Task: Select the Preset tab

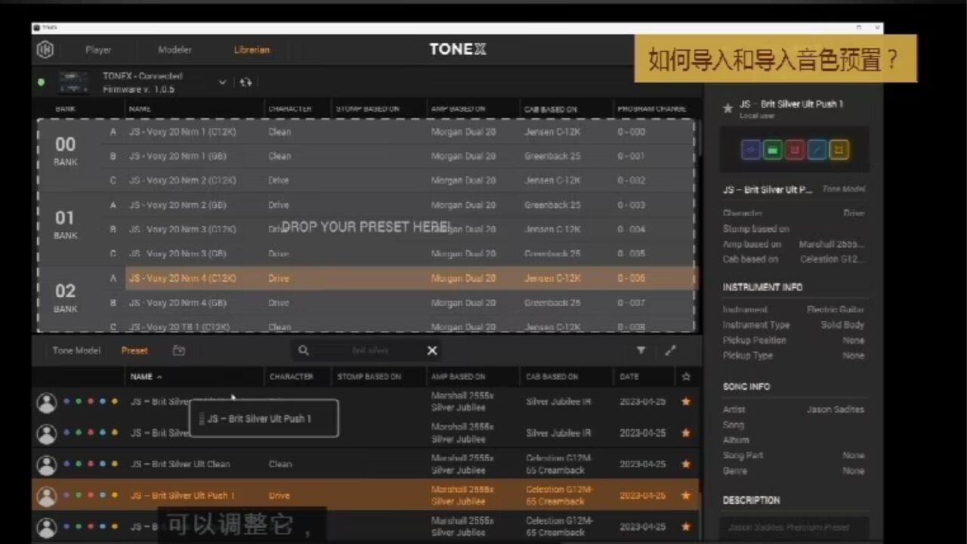Action: [134, 351]
